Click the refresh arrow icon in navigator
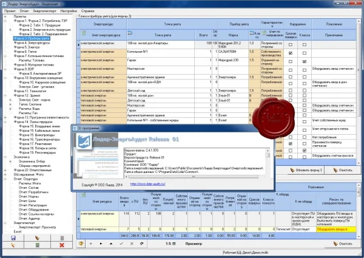 (142, 243)
